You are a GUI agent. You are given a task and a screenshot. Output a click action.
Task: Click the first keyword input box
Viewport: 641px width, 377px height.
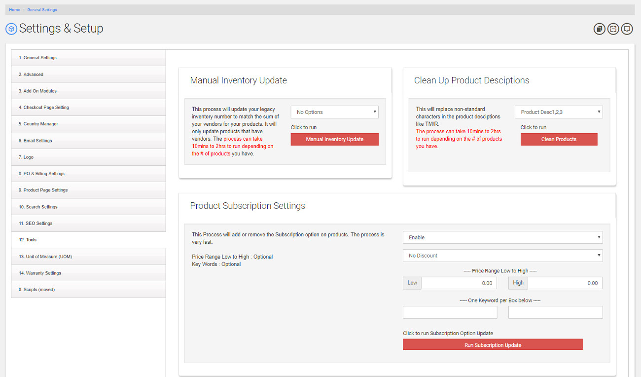[450, 312]
